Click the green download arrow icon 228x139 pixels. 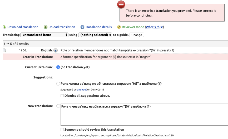click(4, 27)
